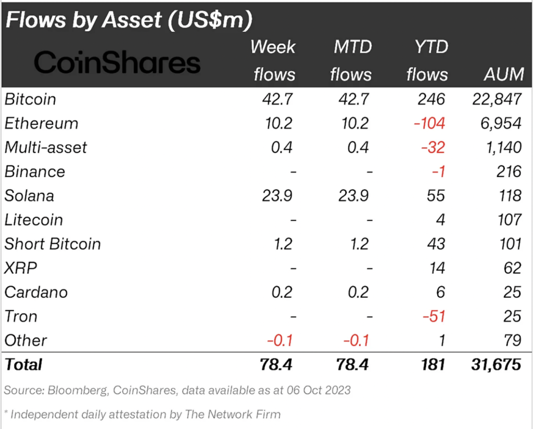533x429 pixels.
Task: Click the Cardano row label
Action: click(36, 292)
